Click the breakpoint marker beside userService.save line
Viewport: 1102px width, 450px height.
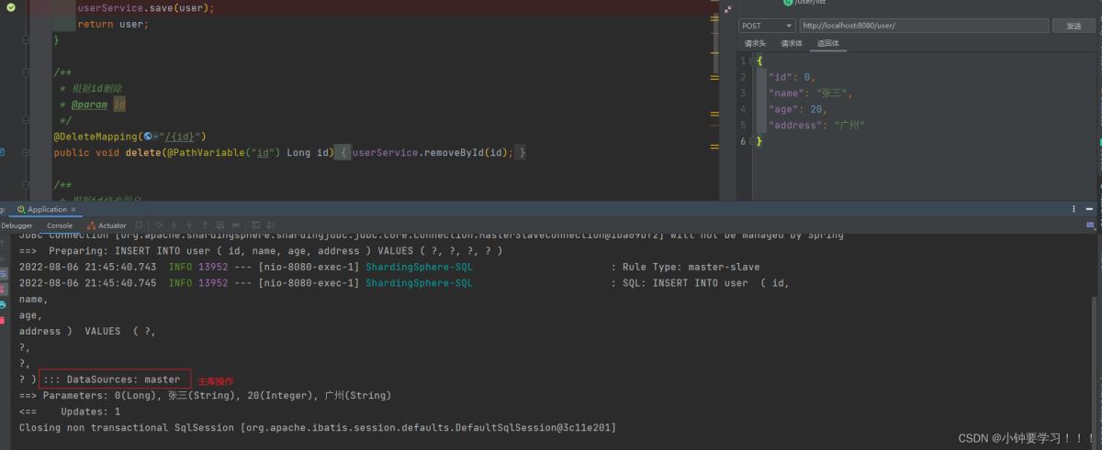(10, 6)
